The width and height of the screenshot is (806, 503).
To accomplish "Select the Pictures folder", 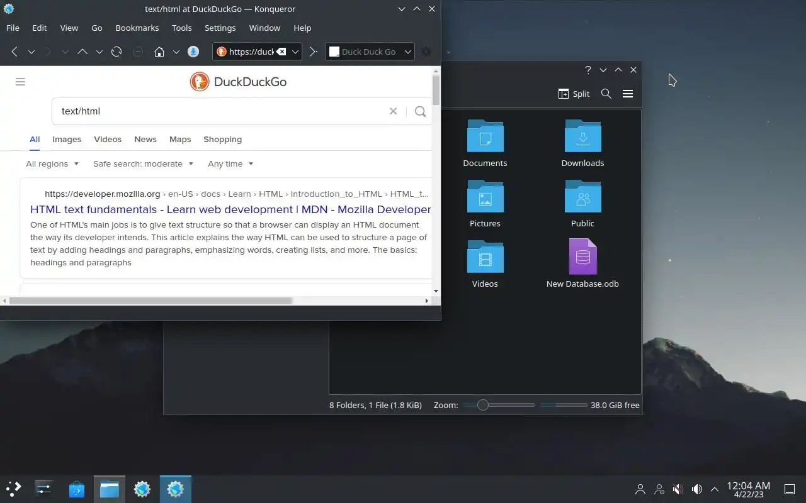I will pos(485,204).
